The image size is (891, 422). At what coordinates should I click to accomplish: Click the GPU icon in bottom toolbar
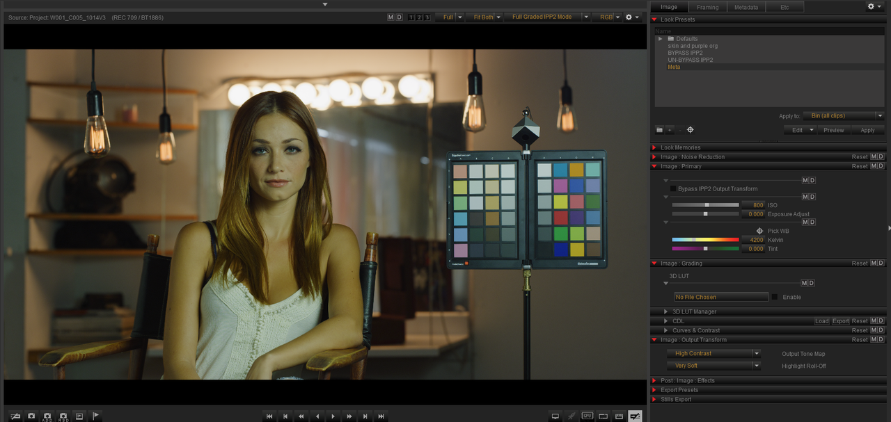(588, 416)
